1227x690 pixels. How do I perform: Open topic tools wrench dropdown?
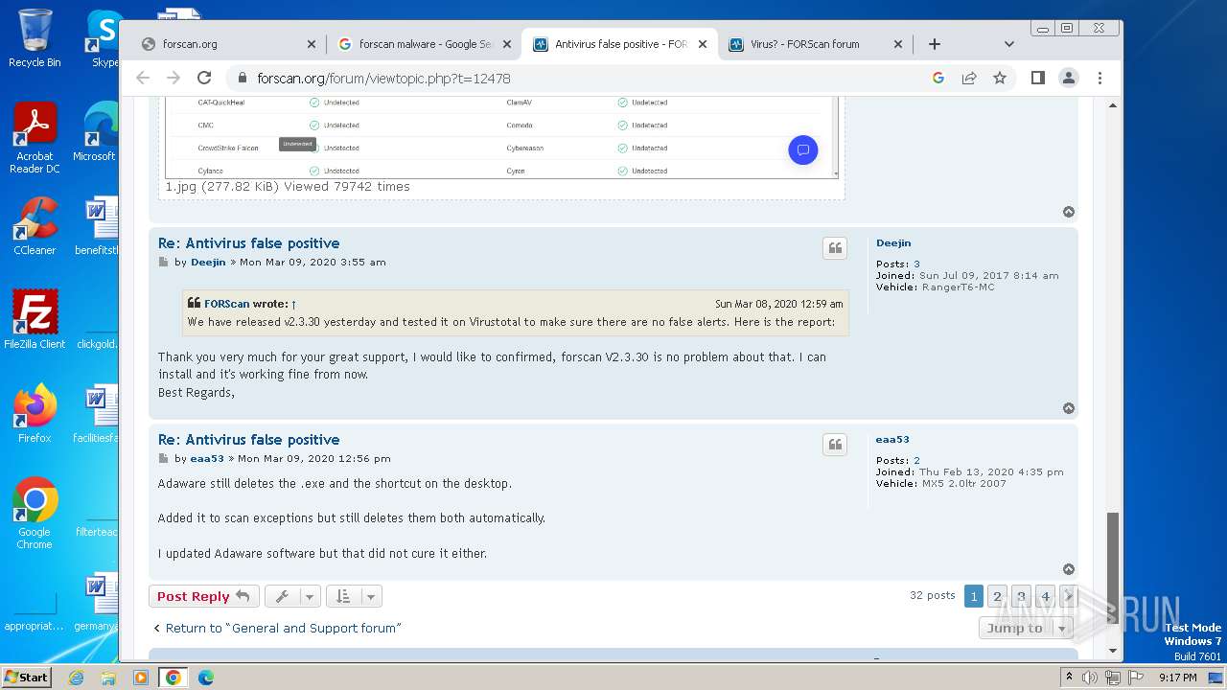291,596
